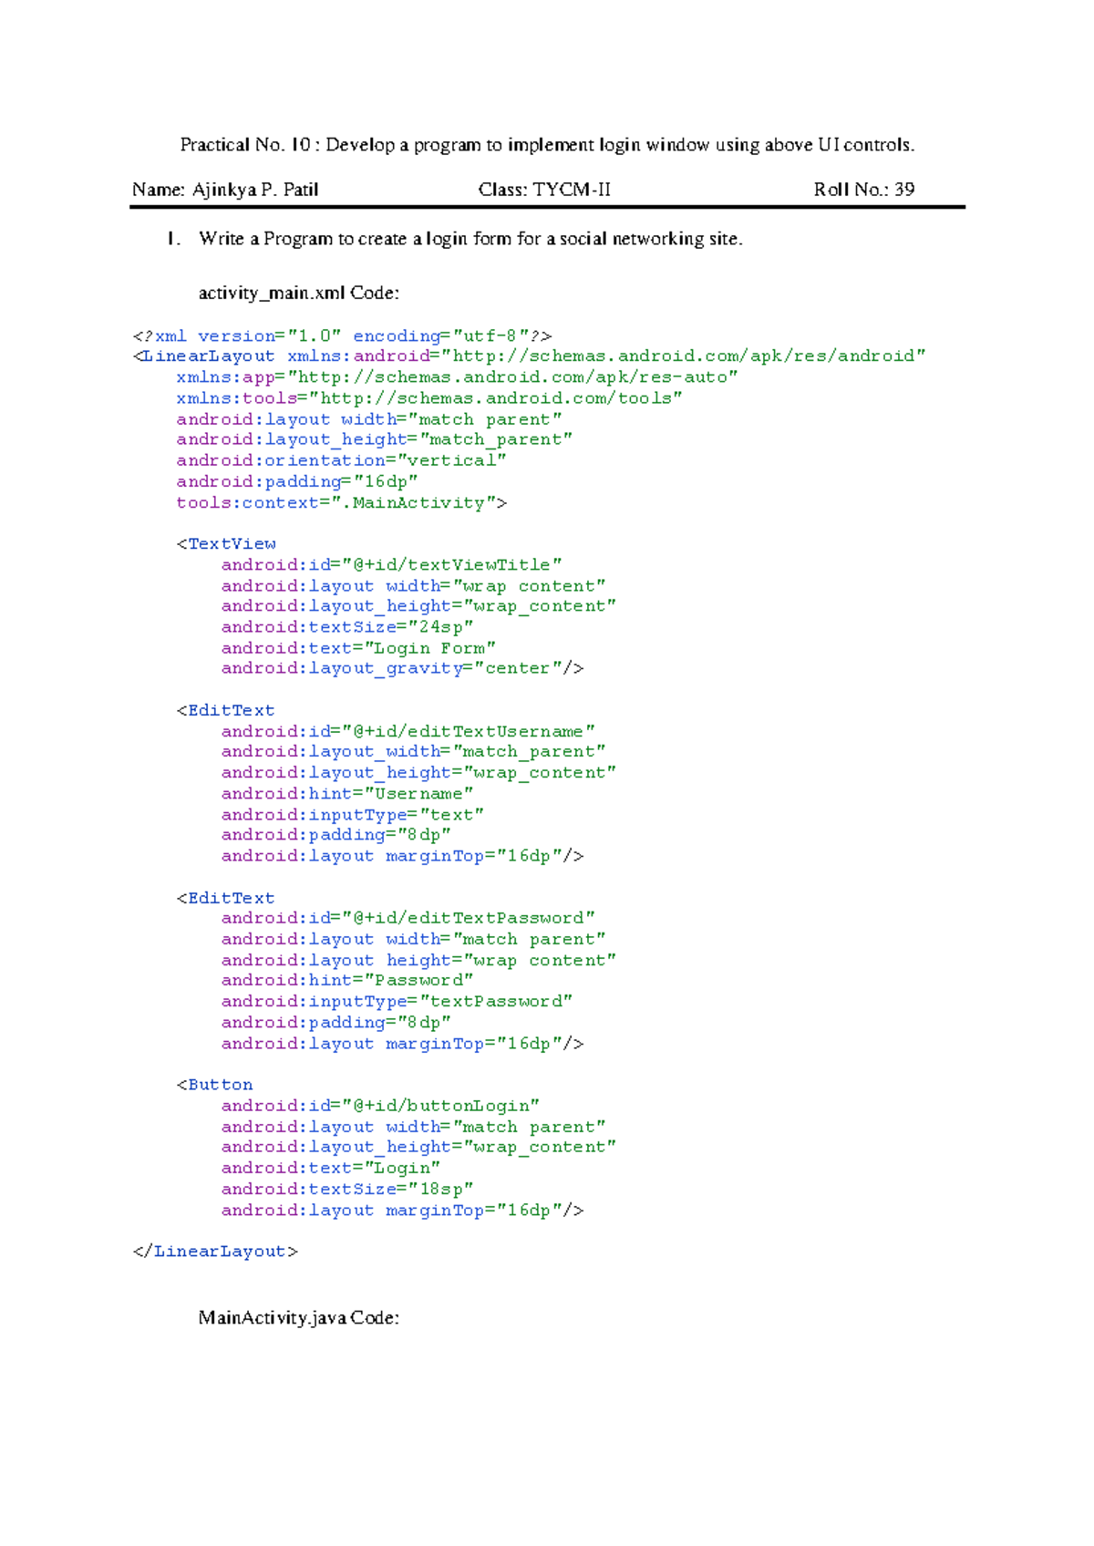Click android:id="@+id/editTextPassword" line
This screenshot has width=1094, height=1546.
click(408, 919)
